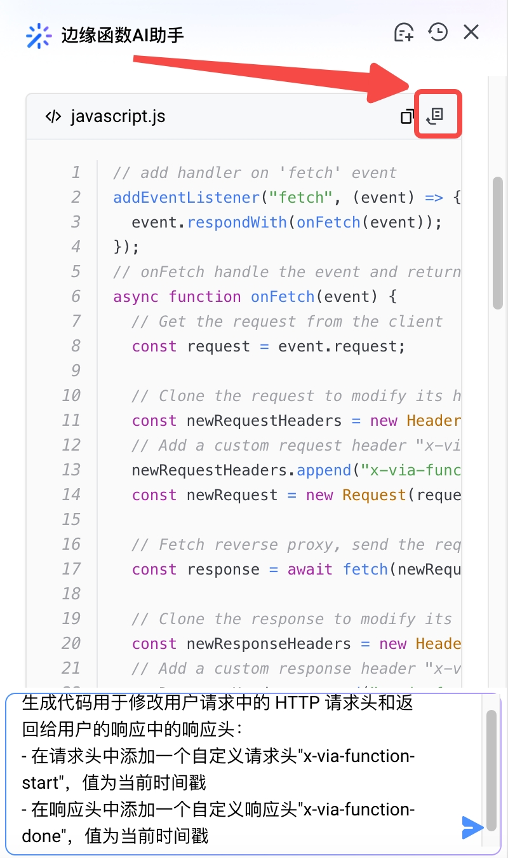Click line number 9 in the gutter
The image size is (508, 858).
coord(76,371)
